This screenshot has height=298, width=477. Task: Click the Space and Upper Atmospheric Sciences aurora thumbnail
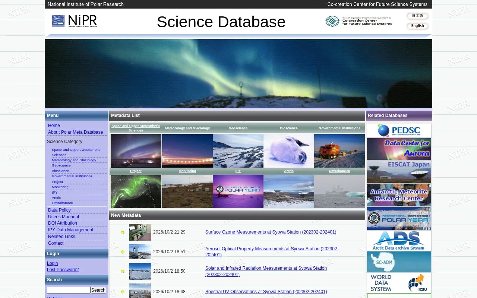(136, 151)
